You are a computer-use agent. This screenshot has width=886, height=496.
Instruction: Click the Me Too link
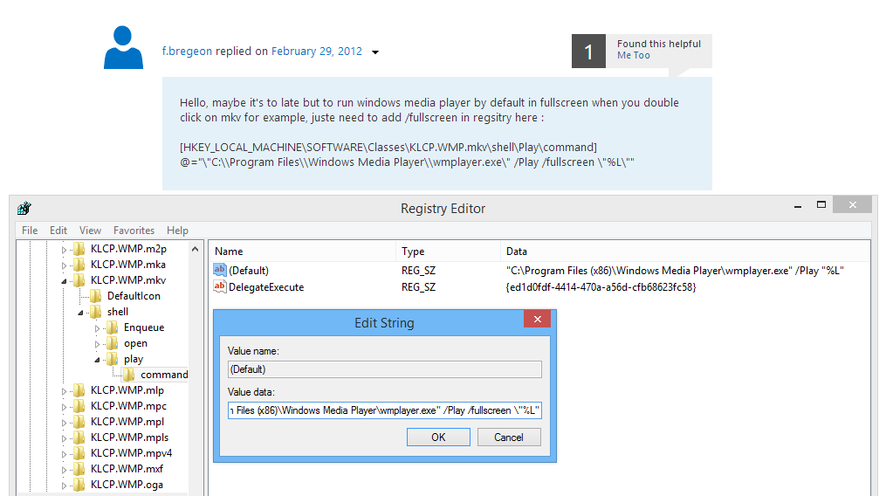point(634,55)
